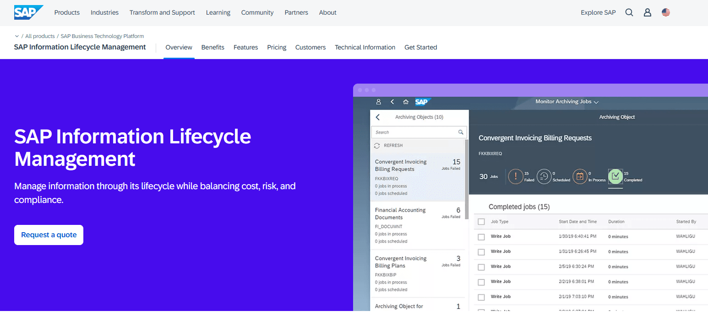Click the small SAP logo in the app header
This screenshot has width=708, height=322.
click(x=422, y=102)
